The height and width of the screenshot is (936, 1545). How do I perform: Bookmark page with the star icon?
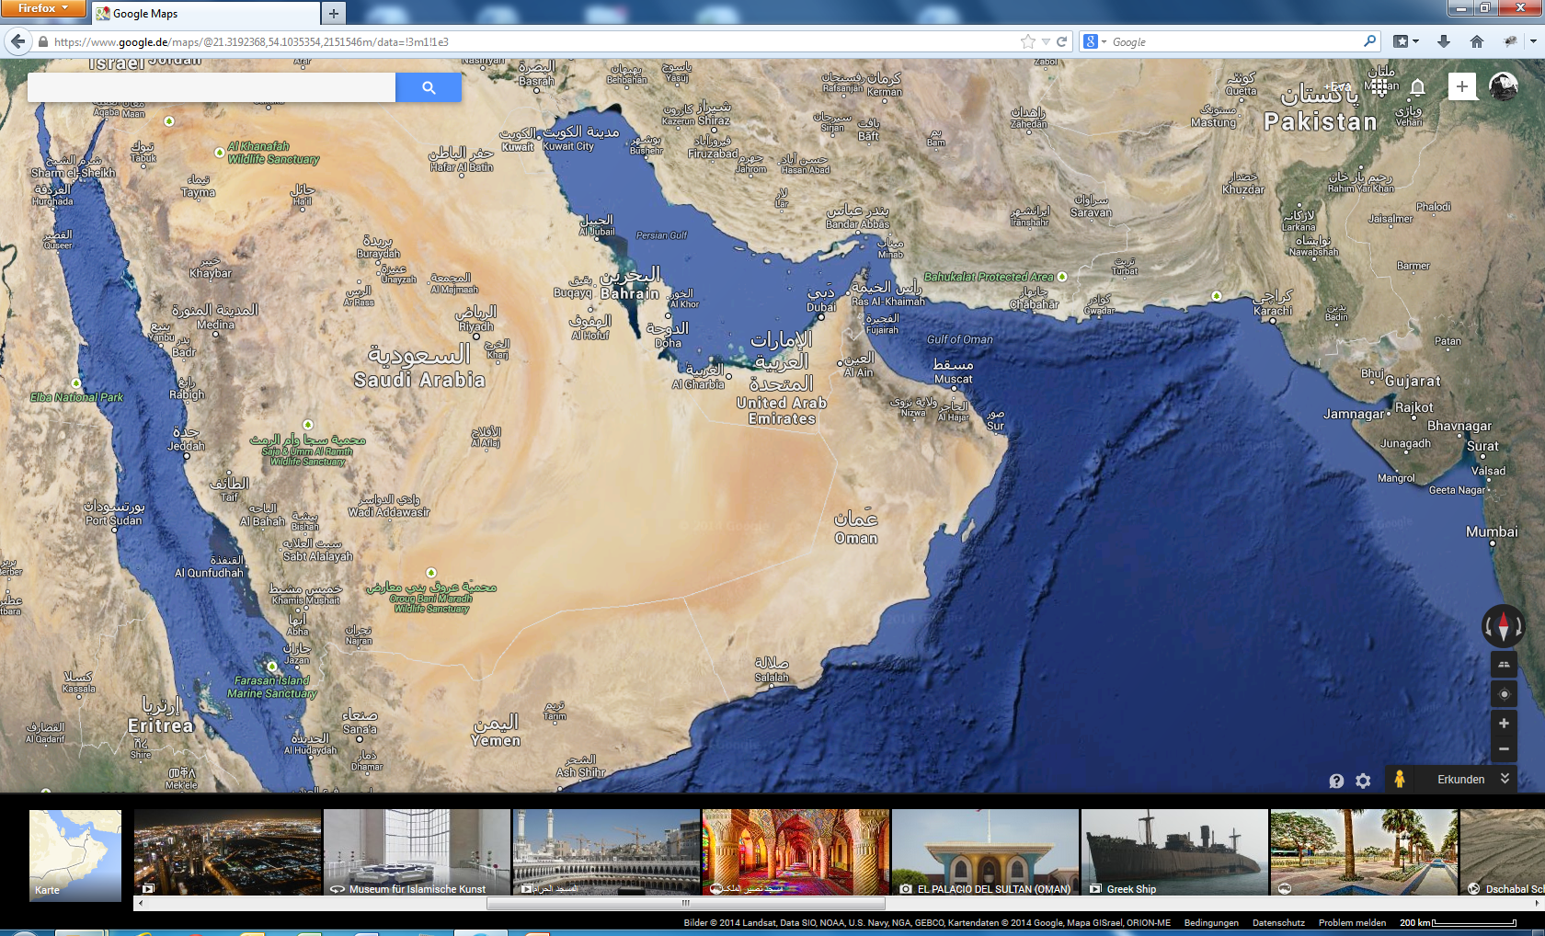pos(1027,41)
